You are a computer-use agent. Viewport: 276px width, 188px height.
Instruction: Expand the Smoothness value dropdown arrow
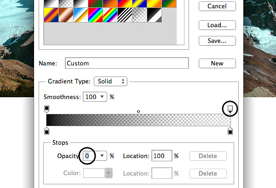102,97
